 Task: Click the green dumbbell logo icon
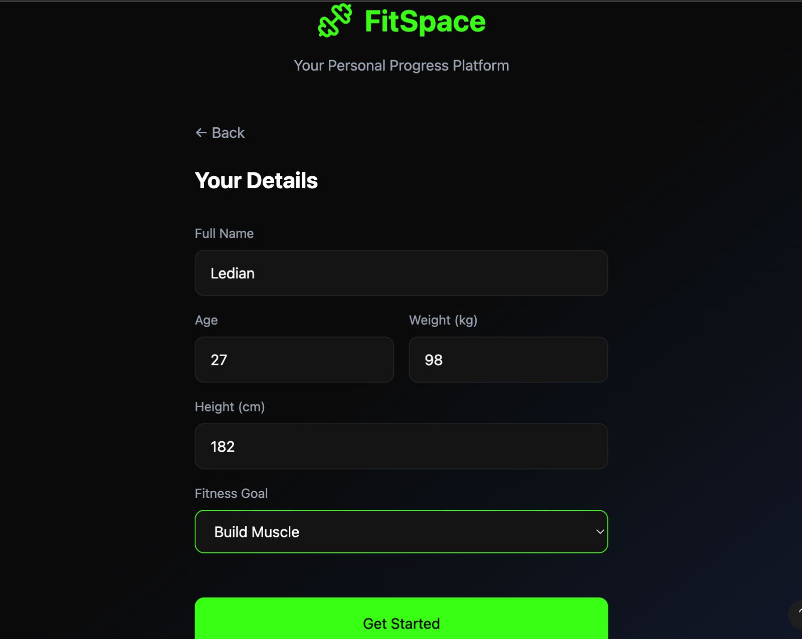pyautogui.click(x=335, y=21)
